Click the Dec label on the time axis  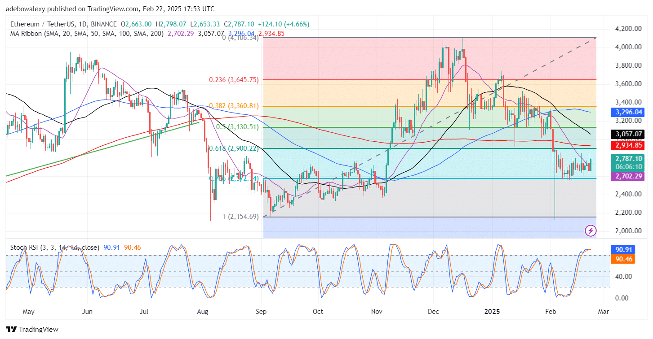click(x=434, y=311)
